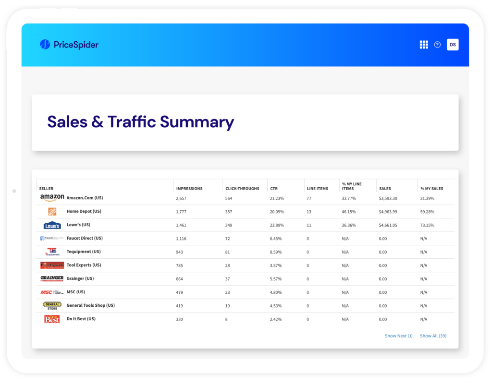
Task: Click the Sales & Traffic Summary heading
Action: tap(141, 122)
